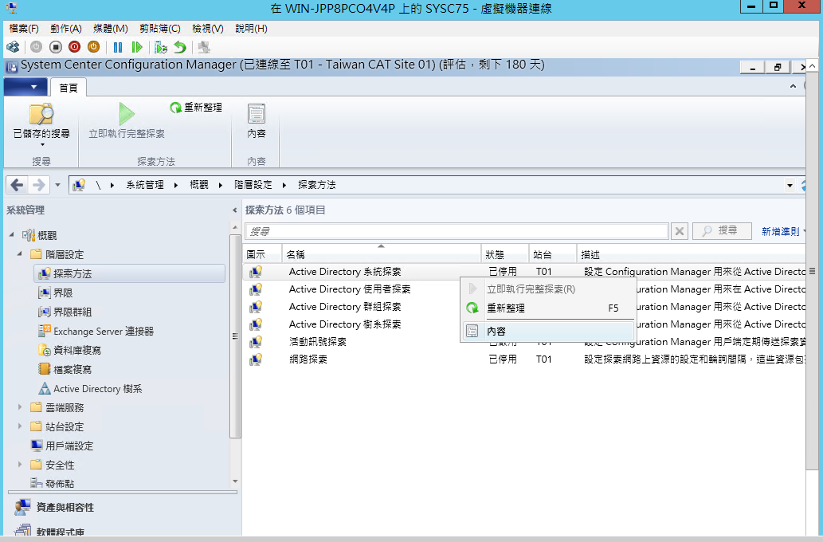Click 階層設定 in the breadcrumb path
The width and height of the screenshot is (823, 542).
[x=253, y=185]
